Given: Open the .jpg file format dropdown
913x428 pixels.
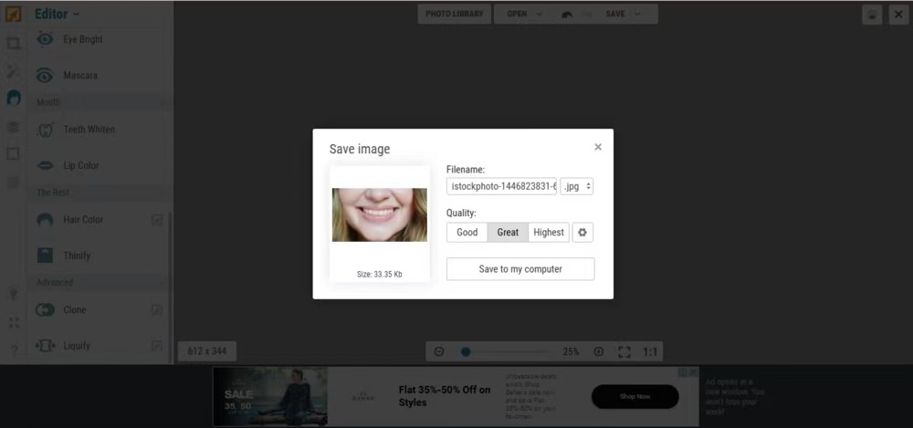Looking at the screenshot, I should pyautogui.click(x=577, y=186).
